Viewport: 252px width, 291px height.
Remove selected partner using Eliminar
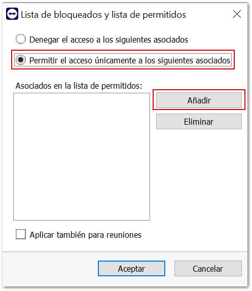coord(199,122)
